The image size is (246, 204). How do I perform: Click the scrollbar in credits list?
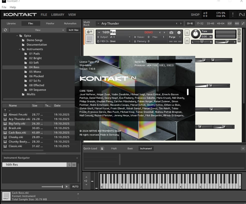[188, 92]
